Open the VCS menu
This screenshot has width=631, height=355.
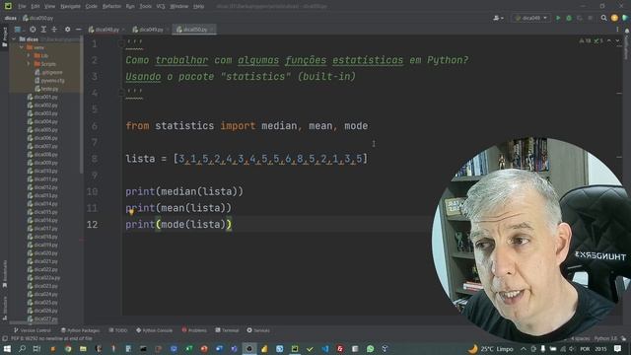(x=161, y=7)
